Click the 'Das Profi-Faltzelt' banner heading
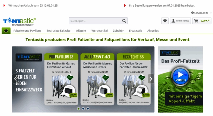 coord(180,61)
